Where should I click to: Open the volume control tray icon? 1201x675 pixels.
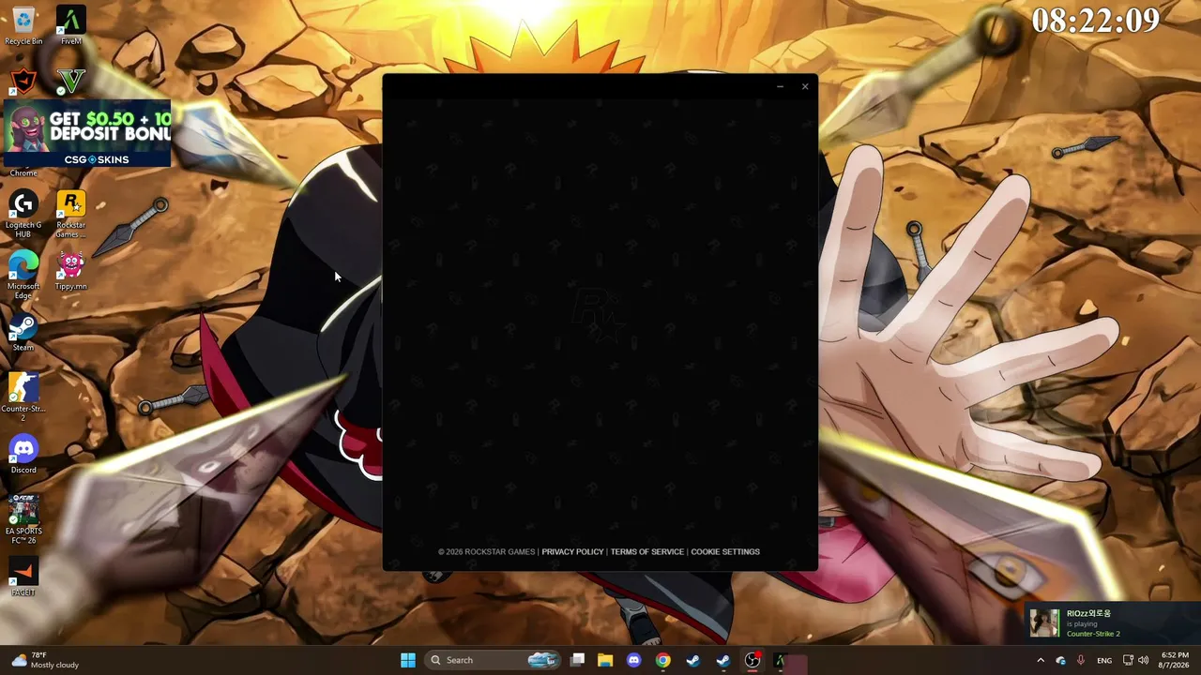click(1143, 660)
